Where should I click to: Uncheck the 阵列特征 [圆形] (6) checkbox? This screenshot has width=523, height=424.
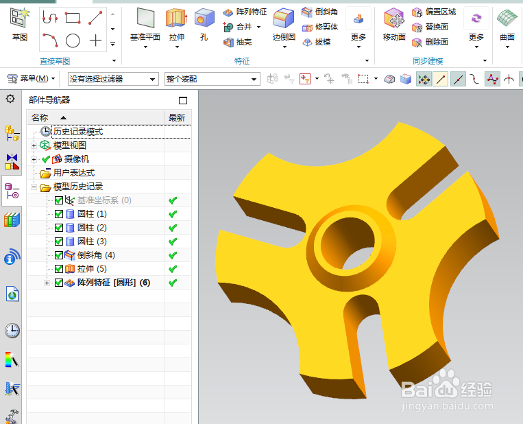coord(59,283)
